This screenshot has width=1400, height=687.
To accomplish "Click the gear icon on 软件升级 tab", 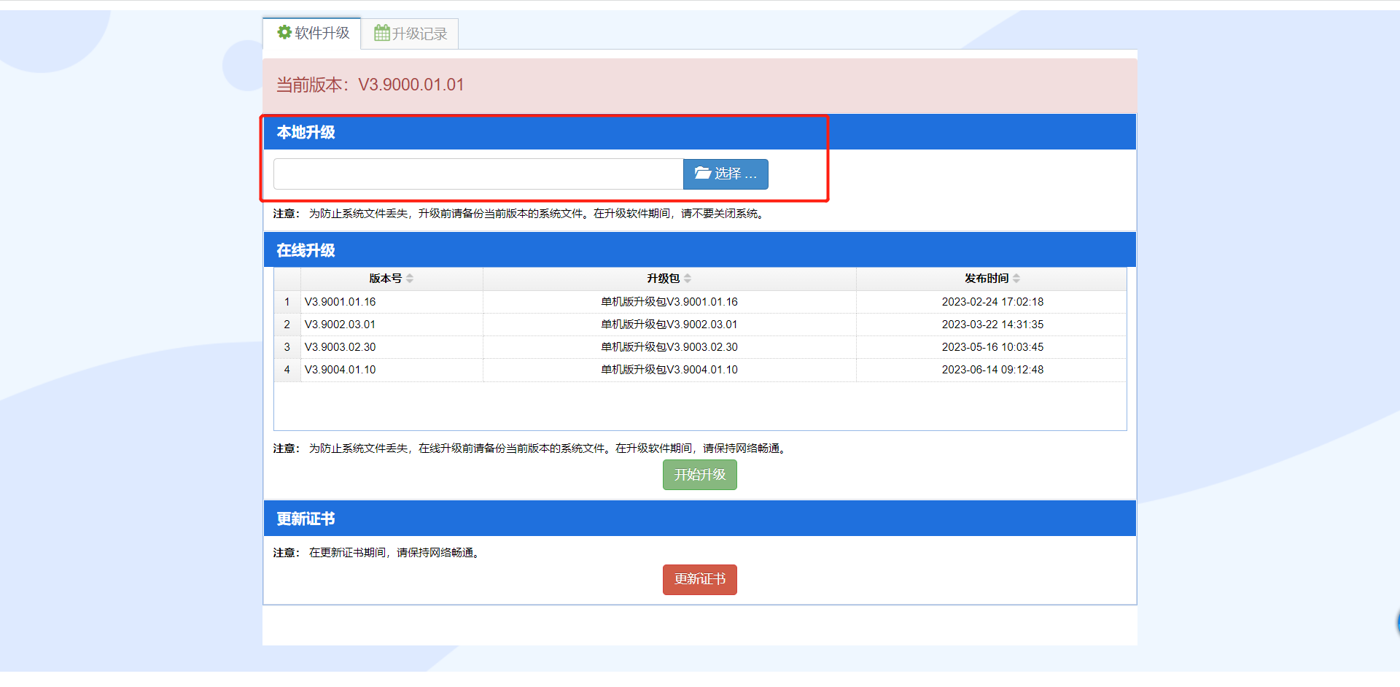I will click(284, 32).
